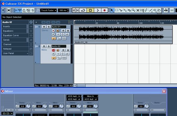Select the Split scissors tool
The width and height of the screenshot is (177, 116).
pos(121,10)
